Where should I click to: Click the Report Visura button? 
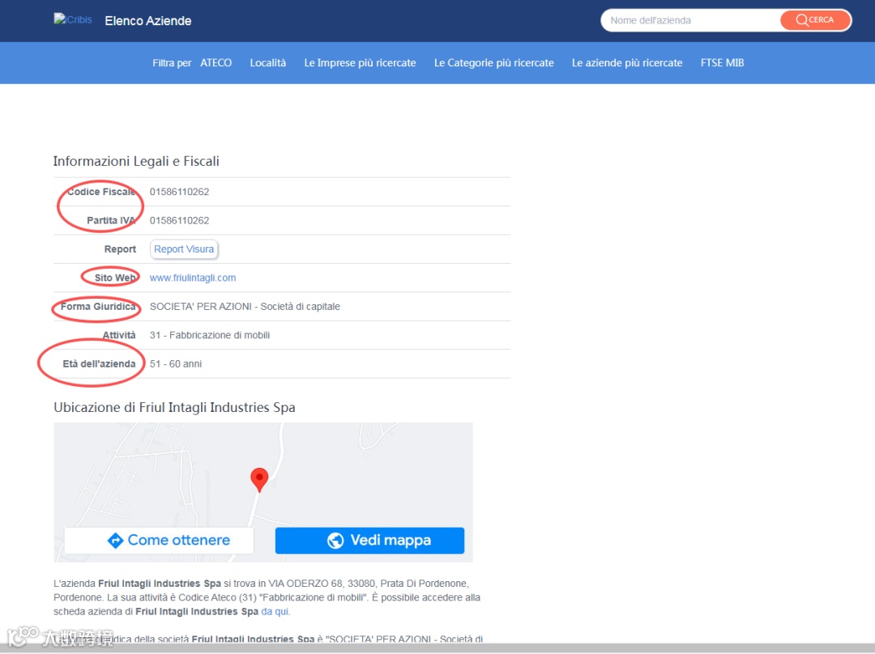tap(184, 249)
